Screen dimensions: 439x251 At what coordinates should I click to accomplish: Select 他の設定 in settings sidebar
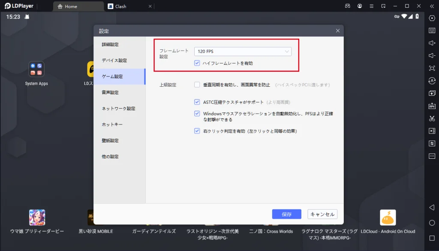(120, 156)
